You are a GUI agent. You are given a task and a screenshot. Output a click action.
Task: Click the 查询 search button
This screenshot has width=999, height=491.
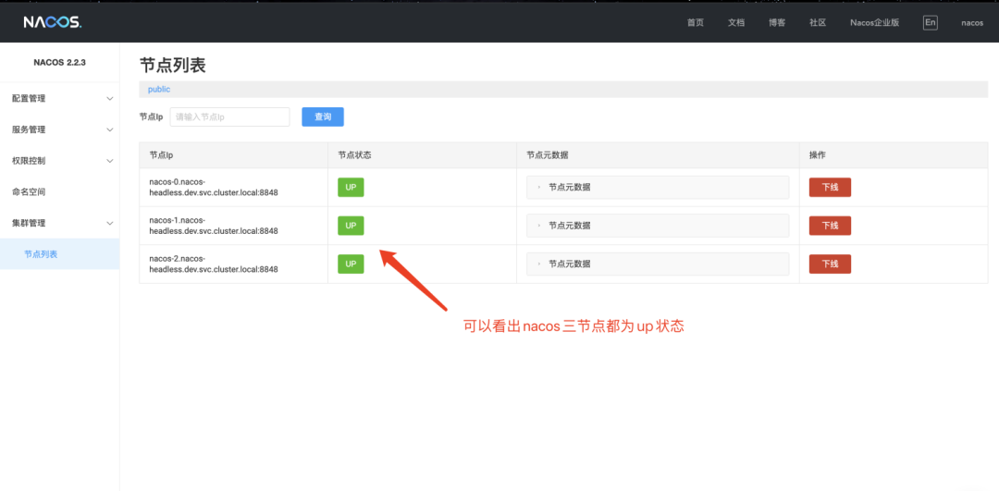pyautogui.click(x=323, y=117)
